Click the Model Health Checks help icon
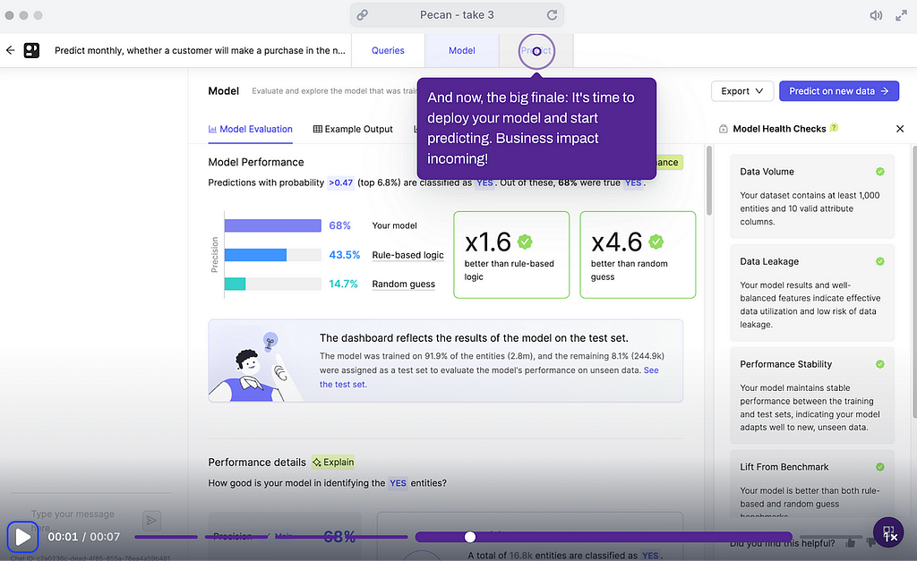This screenshot has width=917, height=561. pos(834,127)
